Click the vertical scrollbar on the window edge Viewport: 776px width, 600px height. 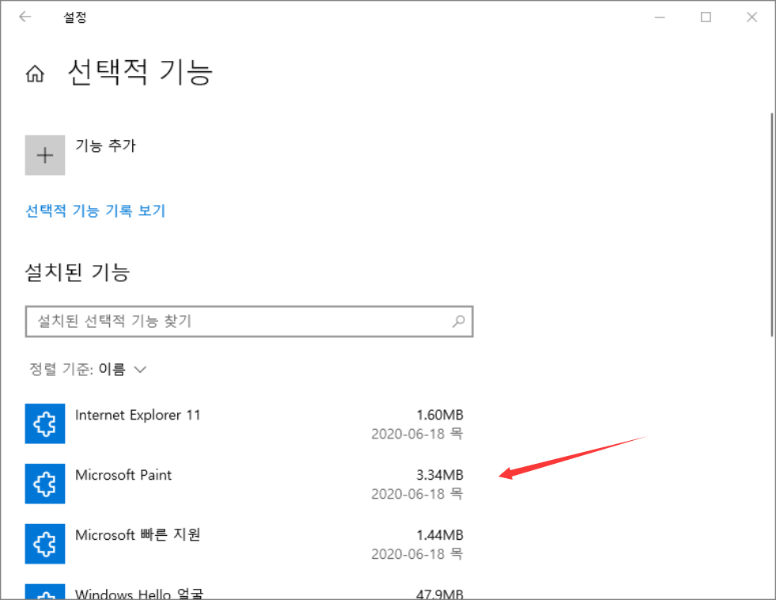[771, 226]
